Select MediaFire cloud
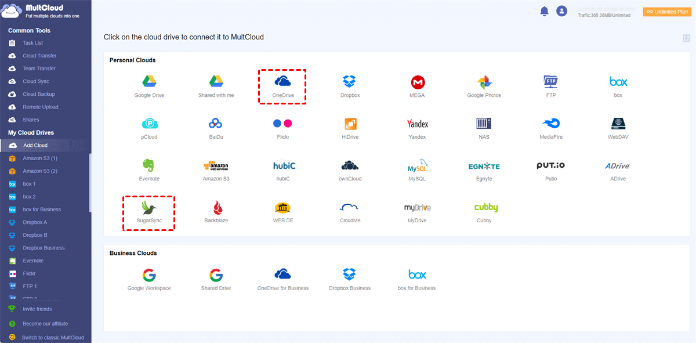696x343 pixels. point(551,128)
